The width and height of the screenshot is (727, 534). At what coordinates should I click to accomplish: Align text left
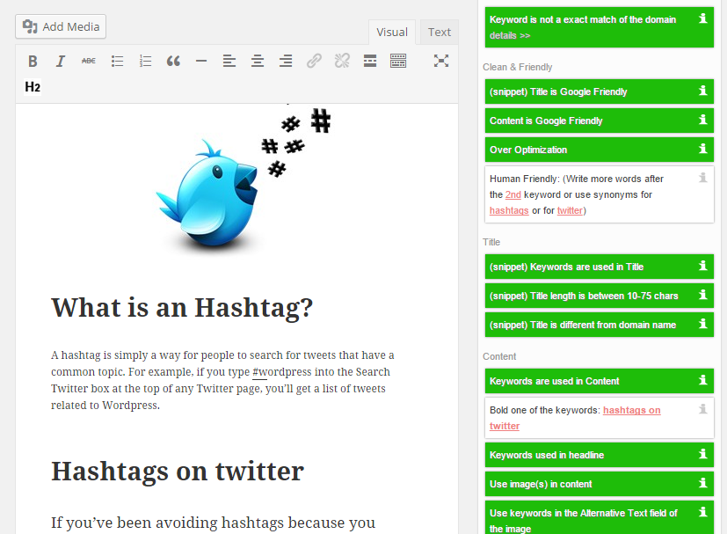pos(229,61)
